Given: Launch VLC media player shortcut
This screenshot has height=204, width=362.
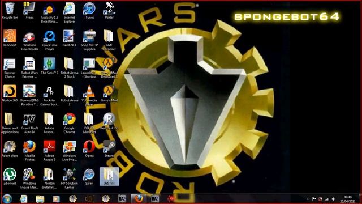Looking at the screenshot, I should 89,96.
